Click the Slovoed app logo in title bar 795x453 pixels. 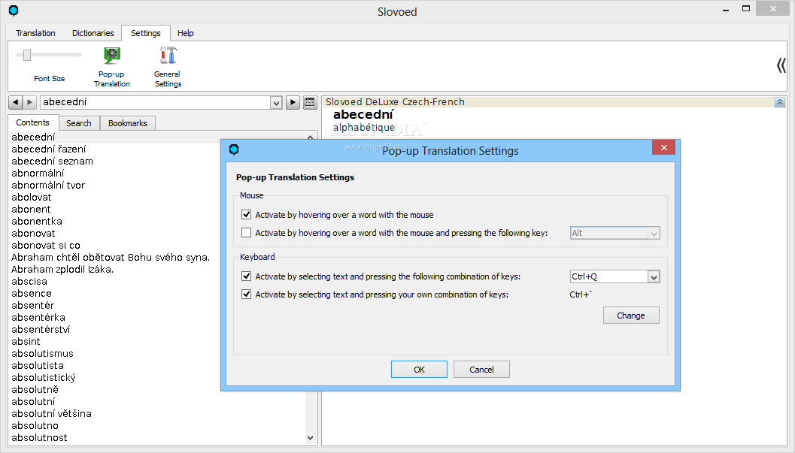coord(14,11)
